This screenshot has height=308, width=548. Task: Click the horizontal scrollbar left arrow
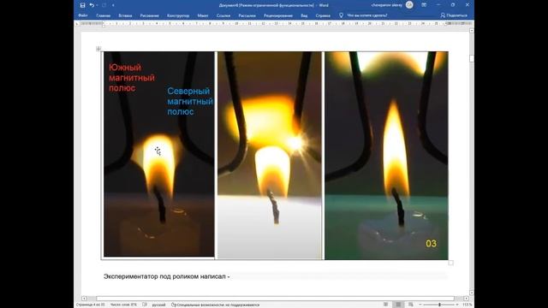(84, 299)
